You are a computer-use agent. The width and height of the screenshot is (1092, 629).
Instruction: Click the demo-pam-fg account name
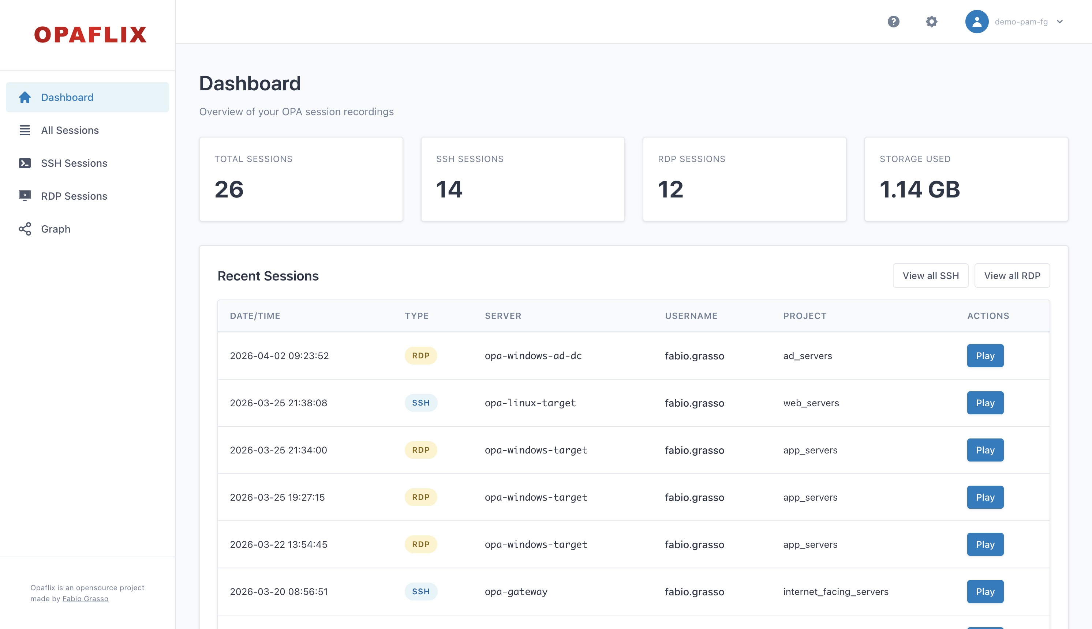pos(1021,22)
